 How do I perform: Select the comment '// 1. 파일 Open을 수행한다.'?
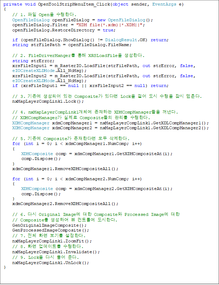click(x=44, y=15)
